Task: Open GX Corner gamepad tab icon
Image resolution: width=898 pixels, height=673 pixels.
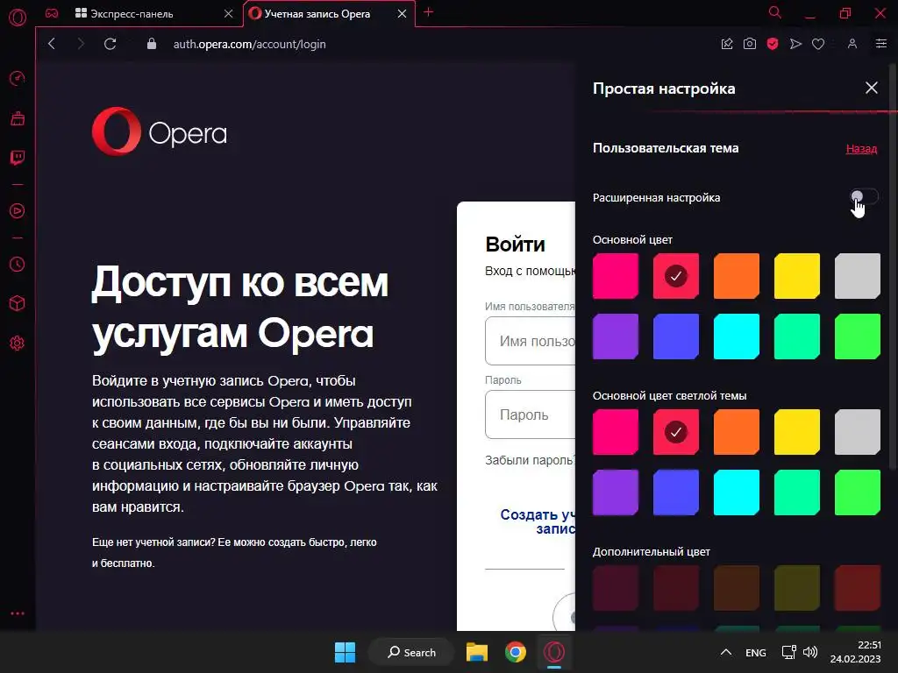Action: 52,13
